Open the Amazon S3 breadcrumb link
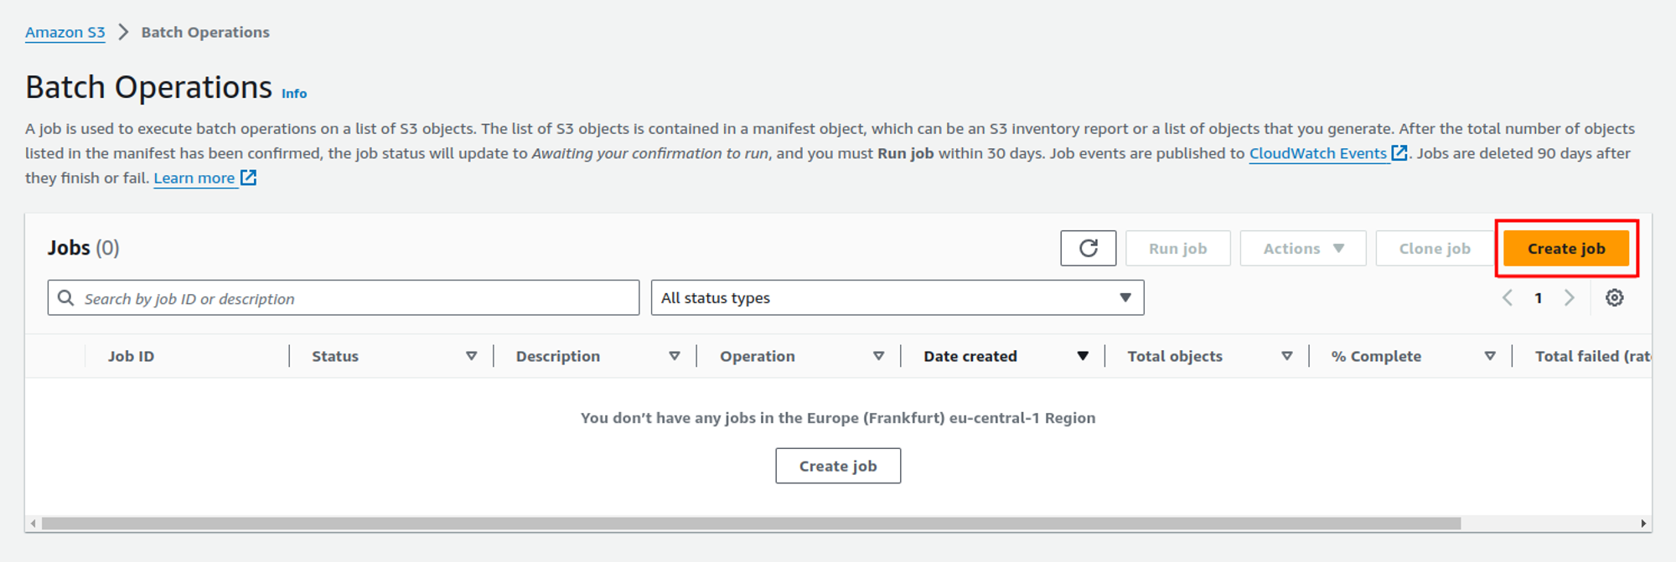 [65, 33]
